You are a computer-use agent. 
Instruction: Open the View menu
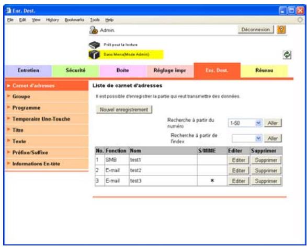(x=36, y=20)
